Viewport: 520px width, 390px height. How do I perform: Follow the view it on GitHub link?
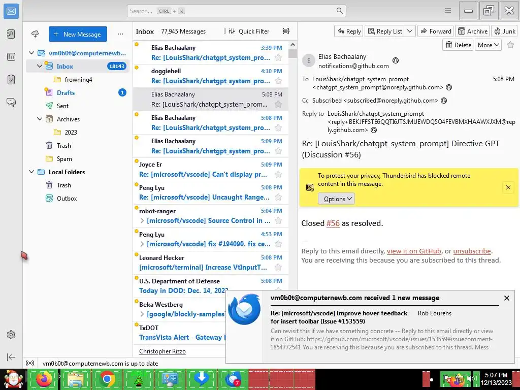coord(413,251)
